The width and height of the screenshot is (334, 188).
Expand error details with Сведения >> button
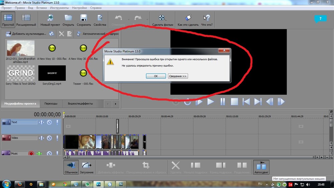click(x=178, y=76)
